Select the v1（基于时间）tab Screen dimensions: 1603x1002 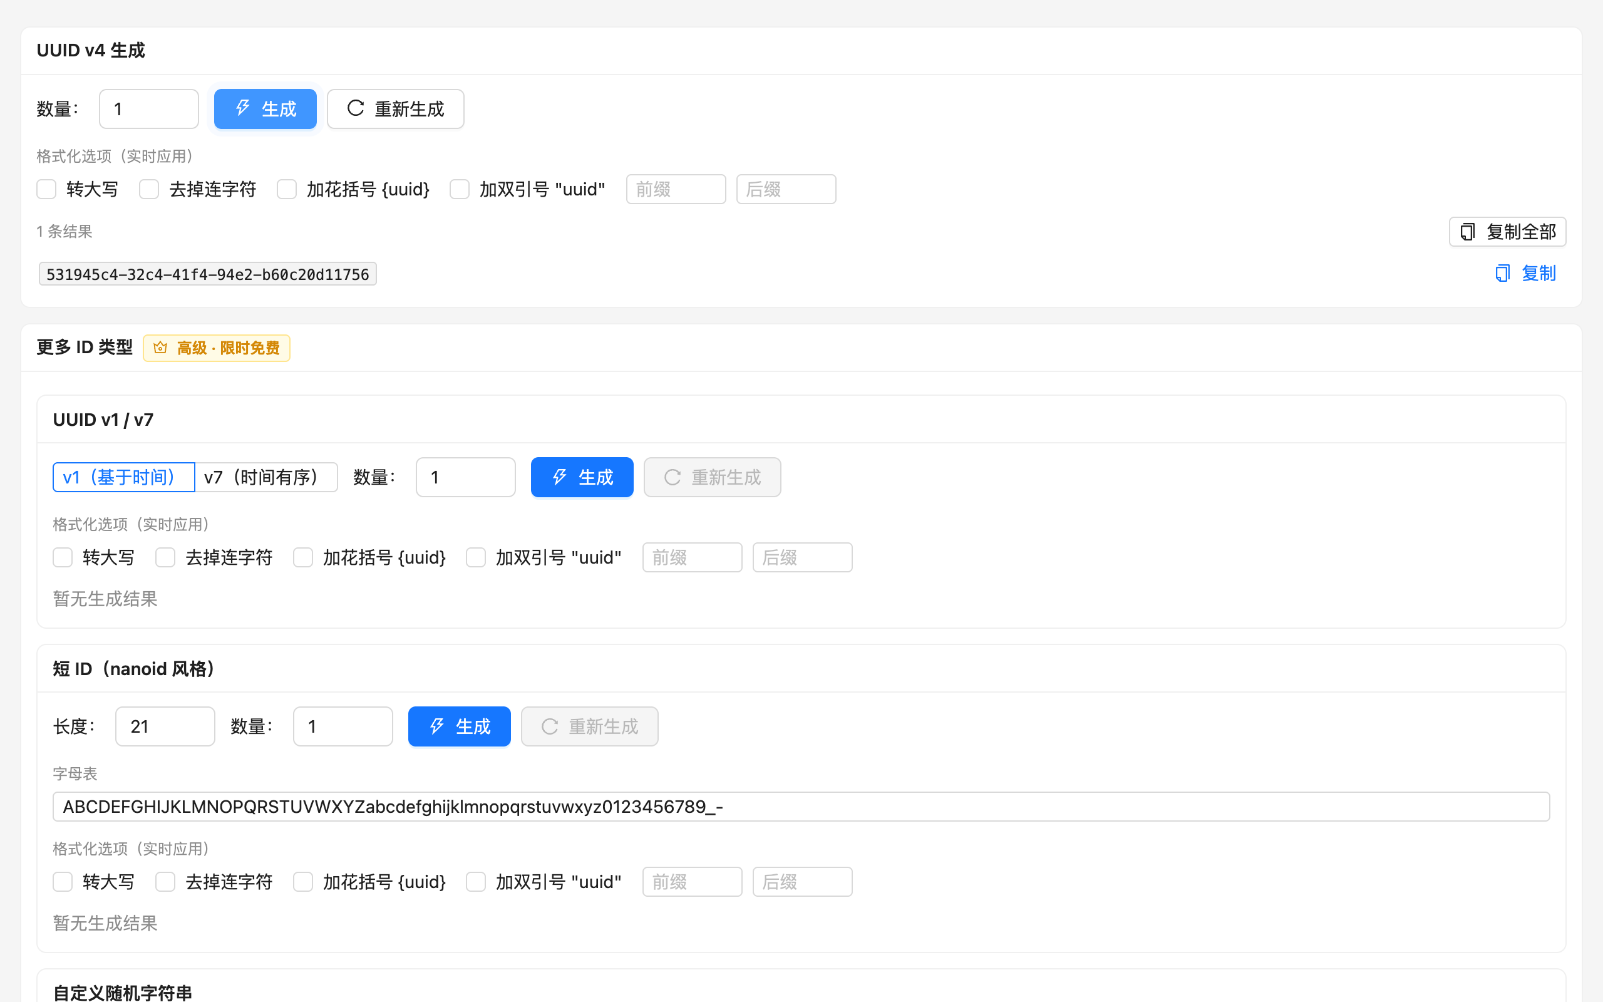coord(124,477)
